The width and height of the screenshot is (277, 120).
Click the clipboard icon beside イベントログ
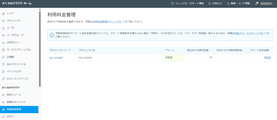(x=3, y=71)
